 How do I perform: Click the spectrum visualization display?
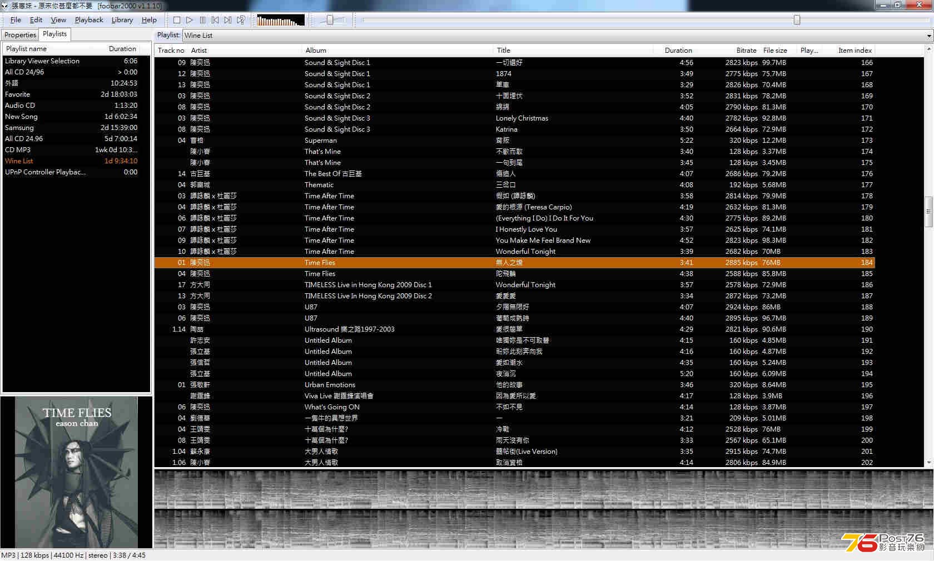click(281, 21)
